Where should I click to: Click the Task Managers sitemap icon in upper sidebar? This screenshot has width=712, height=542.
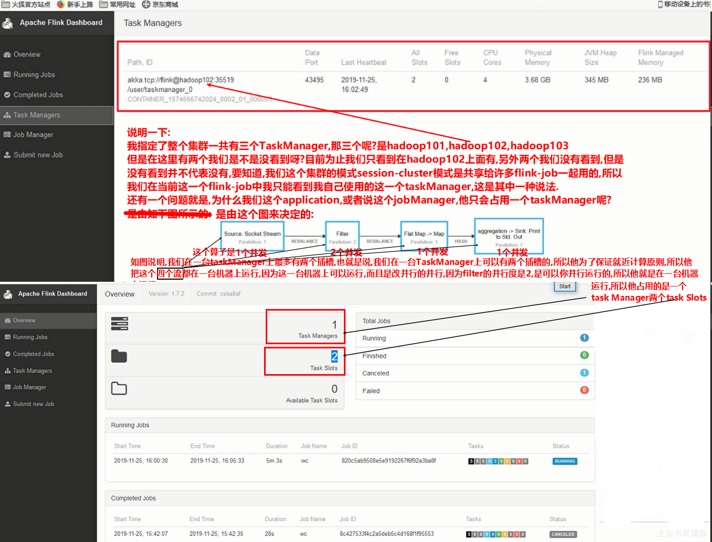[x=7, y=115]
